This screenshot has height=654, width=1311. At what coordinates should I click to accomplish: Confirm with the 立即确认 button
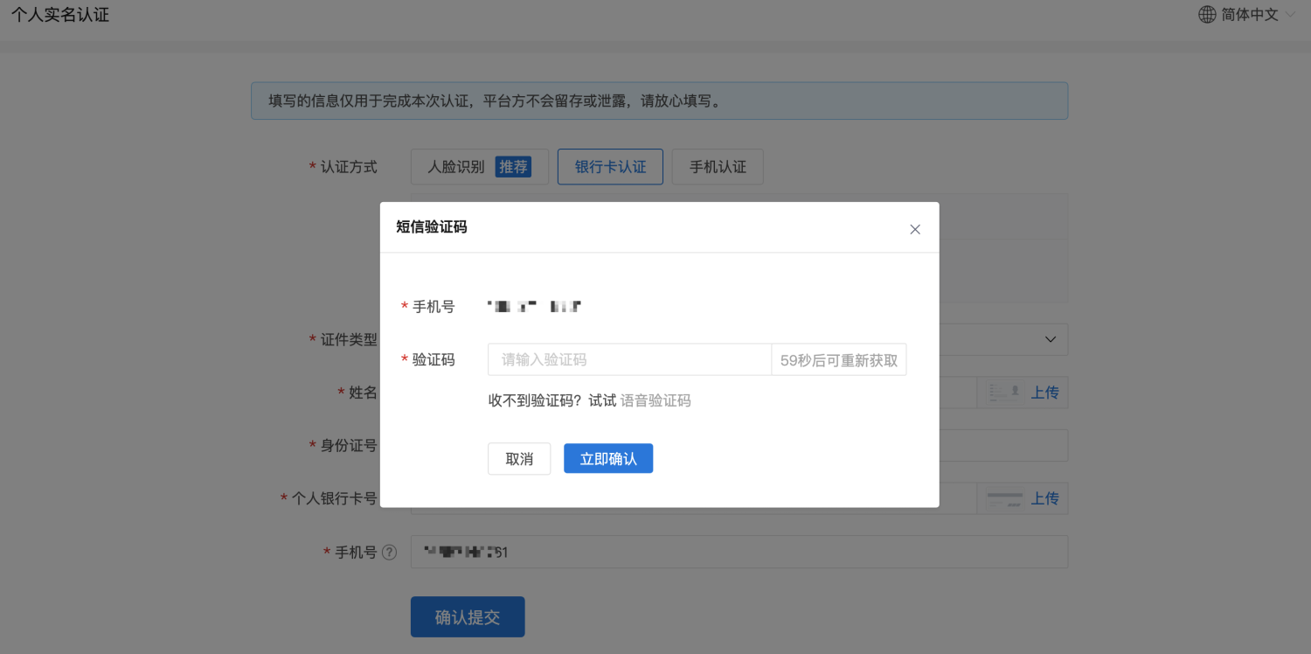pyautogui.click(x=608, y=459)
